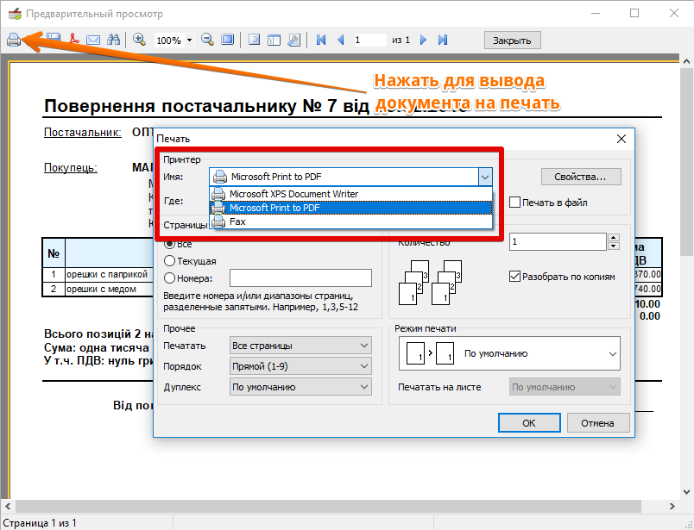
Task: Choose Microsoft Print to PDF in list
Action: click(351, 208)
